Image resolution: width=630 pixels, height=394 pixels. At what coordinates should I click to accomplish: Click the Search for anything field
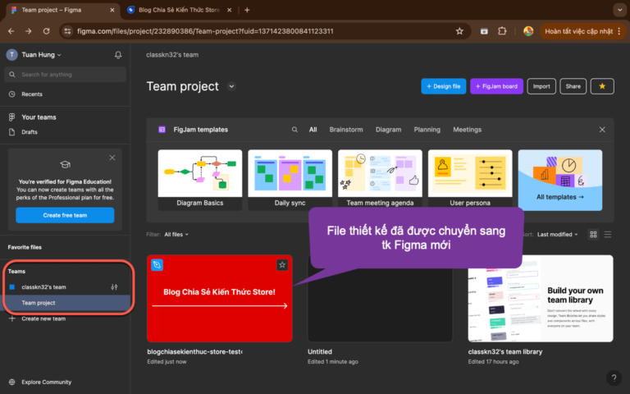tap(66, 75)
